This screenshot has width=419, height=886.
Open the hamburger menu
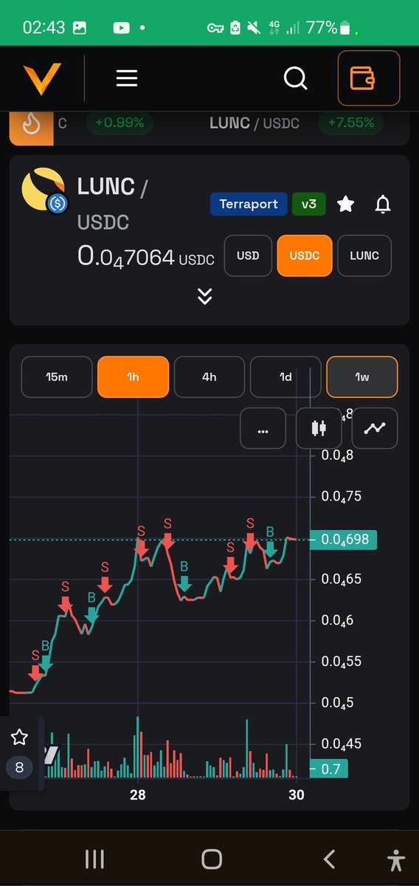pos(127,78)
